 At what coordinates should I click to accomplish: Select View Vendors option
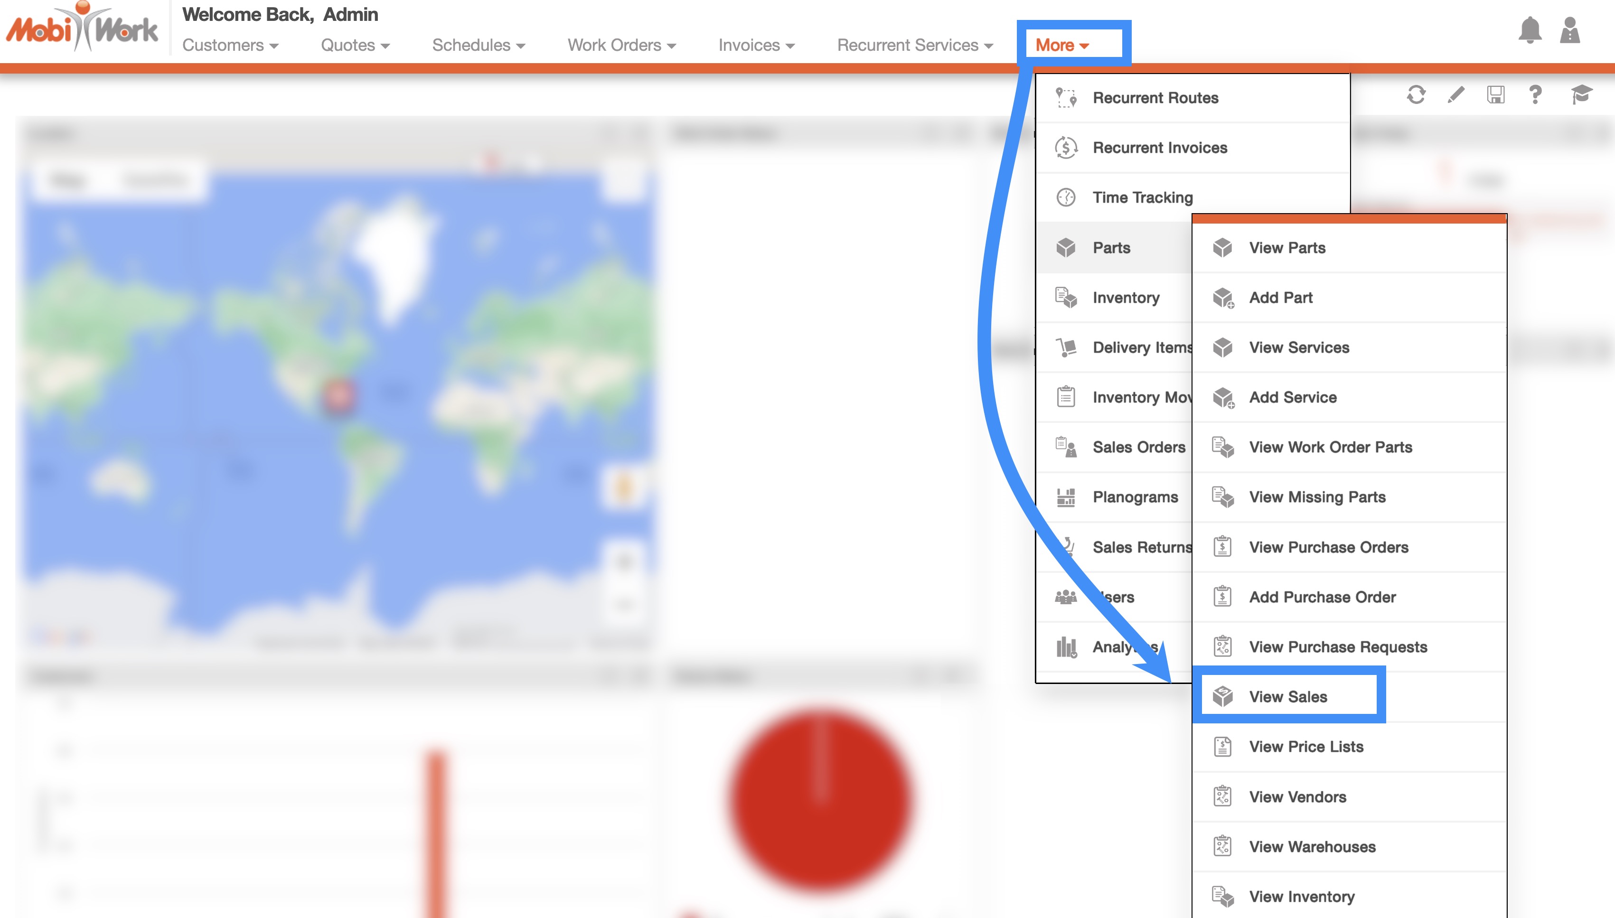(x=1297, y=797)
